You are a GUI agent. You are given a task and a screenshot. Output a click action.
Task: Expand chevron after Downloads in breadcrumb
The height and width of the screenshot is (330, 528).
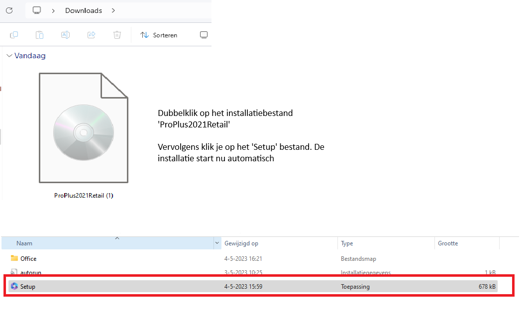coord(113,10)
